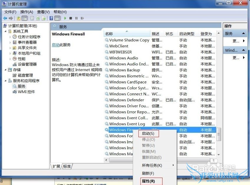This screenshot has height=185, width=250.
Task: Click the vertical scrollbar down arrow
Action: point(218,155)
